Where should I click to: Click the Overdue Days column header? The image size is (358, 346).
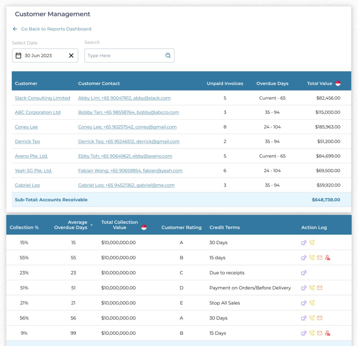coord(272,83)
